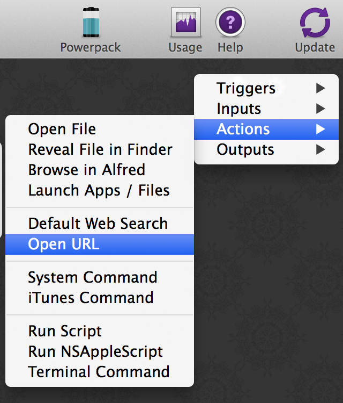This screenshot has width=343, height=403.
Task: Click the Open URL entry
Action: pyautogui.click(x=64, y=244)
